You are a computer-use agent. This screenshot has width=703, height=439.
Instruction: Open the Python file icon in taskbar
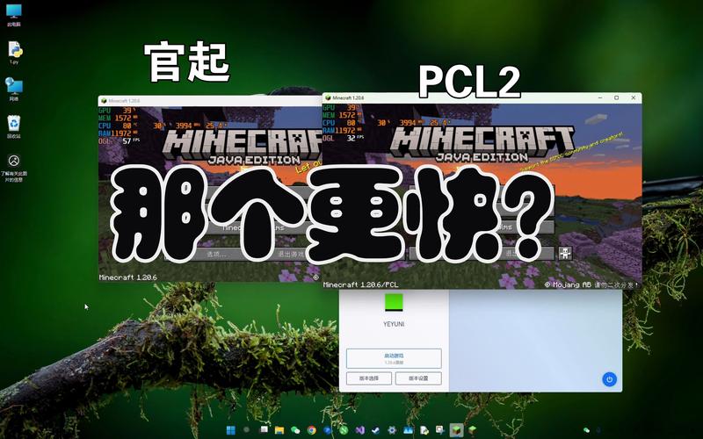click(x=424, y=430)
